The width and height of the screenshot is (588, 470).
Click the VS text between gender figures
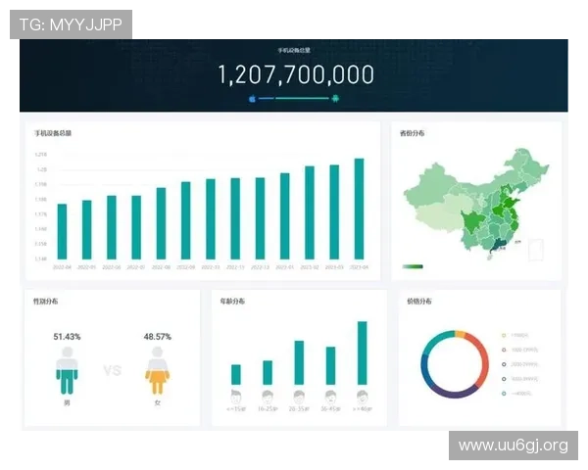(x=113, y=371)
